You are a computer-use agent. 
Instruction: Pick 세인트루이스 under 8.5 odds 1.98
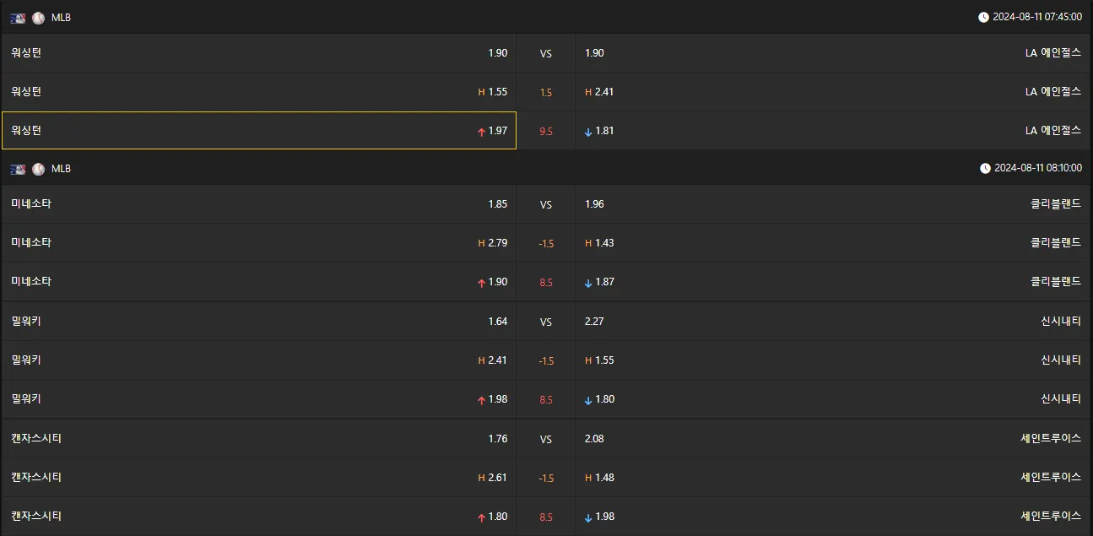click(x=833, y=517)
